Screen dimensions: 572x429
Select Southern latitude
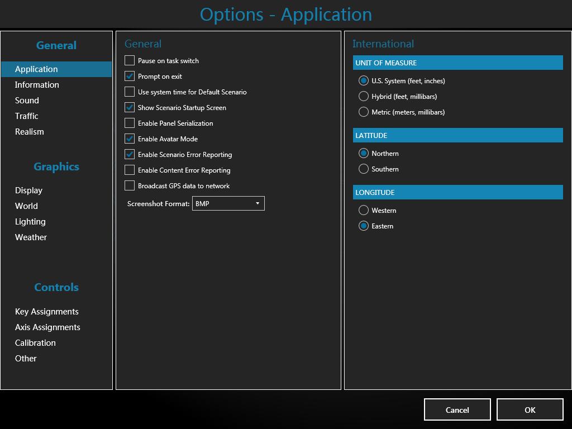364,169
